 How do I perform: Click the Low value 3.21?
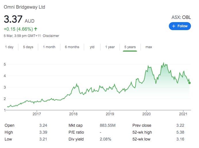[43, 139]
